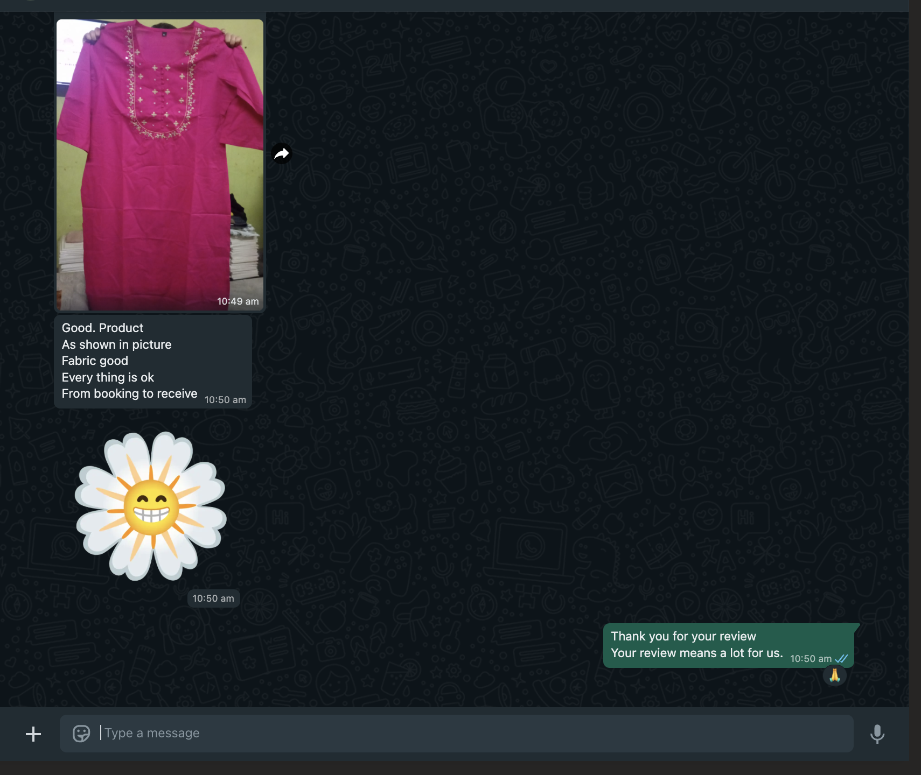The height and width of the screenshot is (775, 921).
Task: Click the blue double-check read receipt
Action: (x=841, y=659)
